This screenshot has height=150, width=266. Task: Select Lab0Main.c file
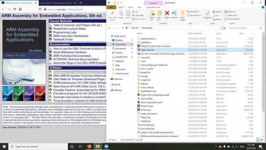[146, 42]
